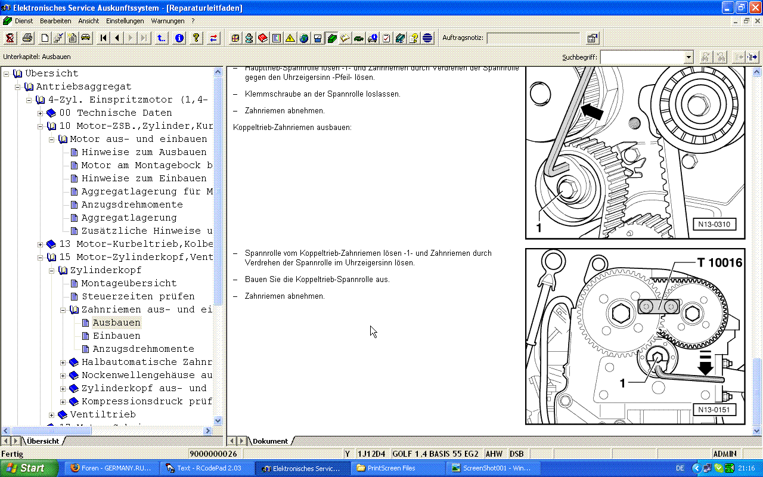Select the Übersicht tab below the tree

click(x=42, y=441)
